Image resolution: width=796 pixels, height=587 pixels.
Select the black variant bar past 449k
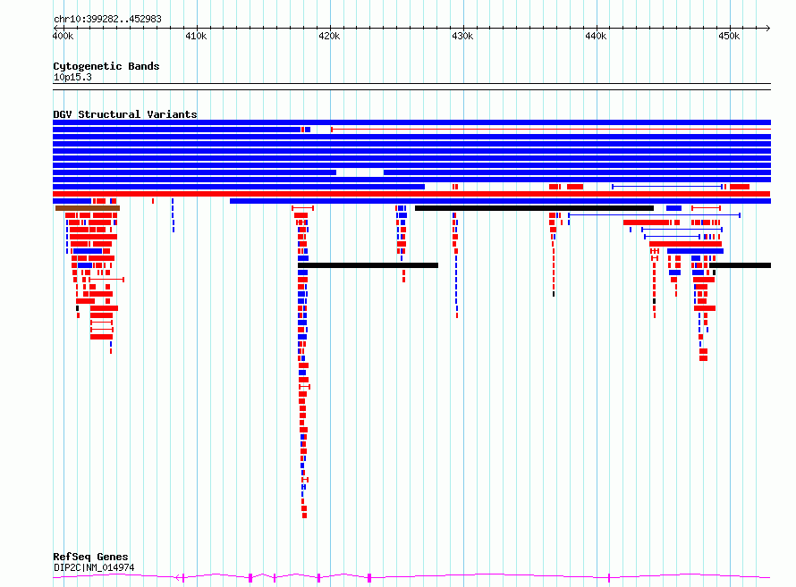(741, 265)
